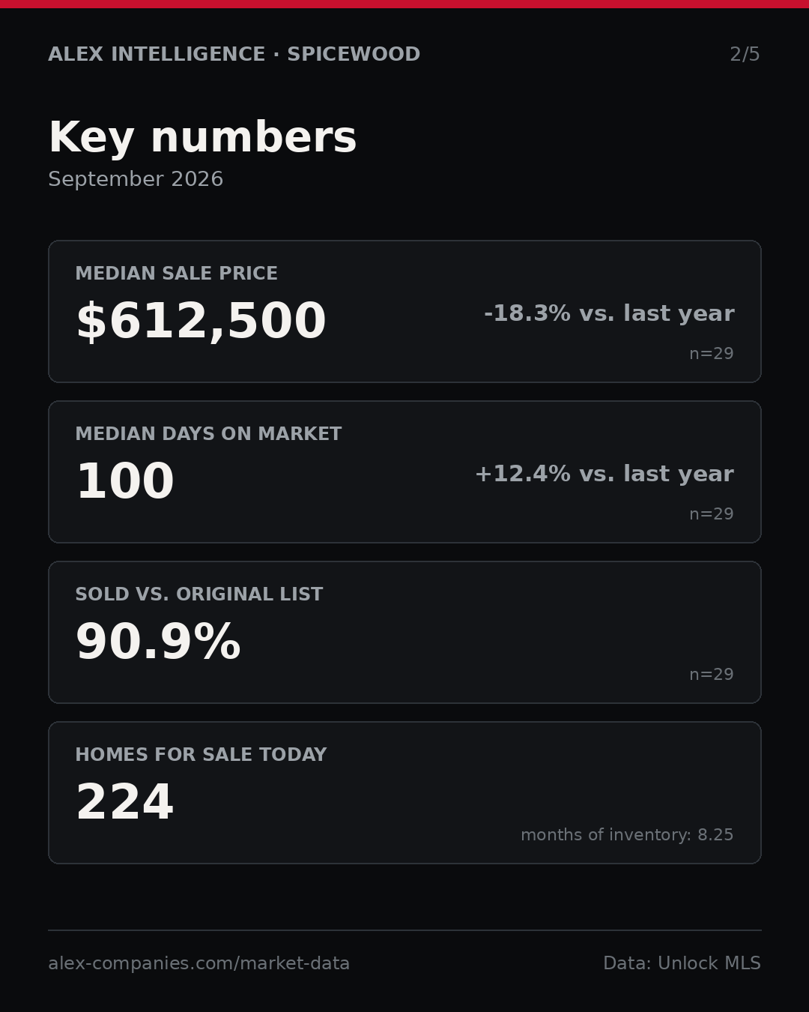Screen dimensions: 809x1012
Task: Click the Alex Intelligence · Spicewood header
Action: tap(234, 55)
